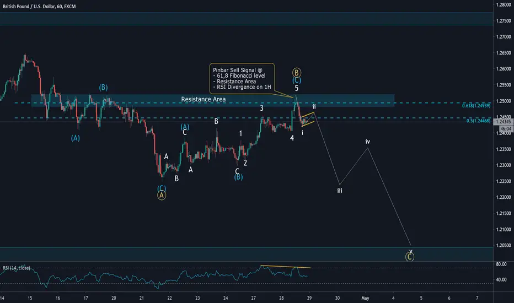Click date 20 on the time axis
Screen dimensions: 514x303
coord(114,299)
